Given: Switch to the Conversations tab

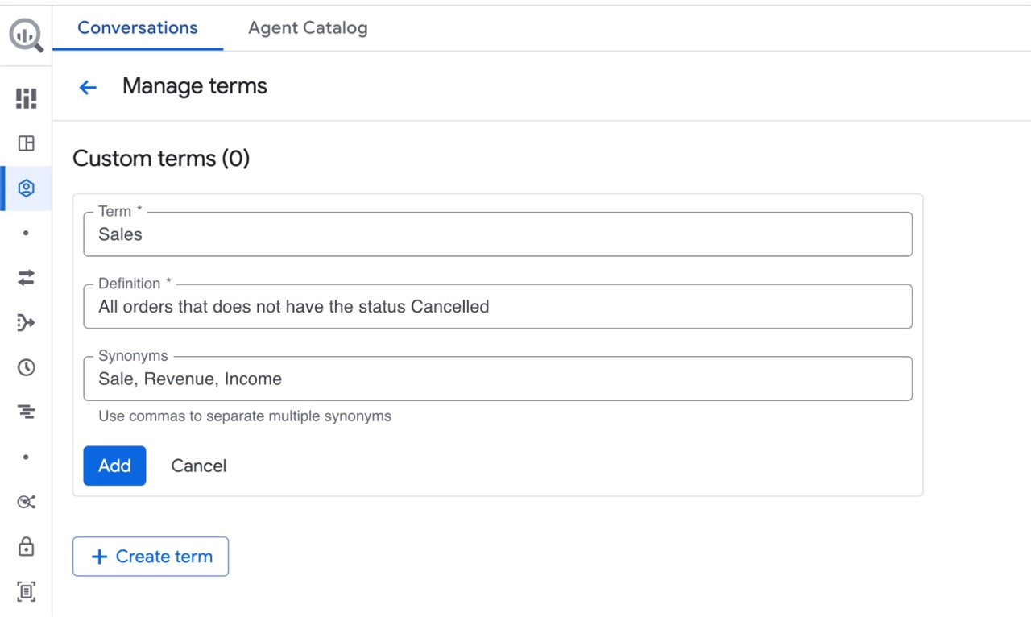Looking at the screenshot, I should coord(138,28).
